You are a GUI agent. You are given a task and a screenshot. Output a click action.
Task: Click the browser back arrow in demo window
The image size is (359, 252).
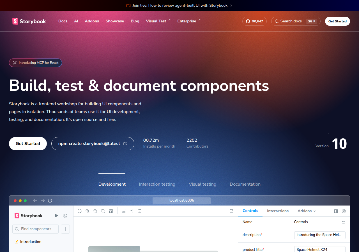click(35, 201)
